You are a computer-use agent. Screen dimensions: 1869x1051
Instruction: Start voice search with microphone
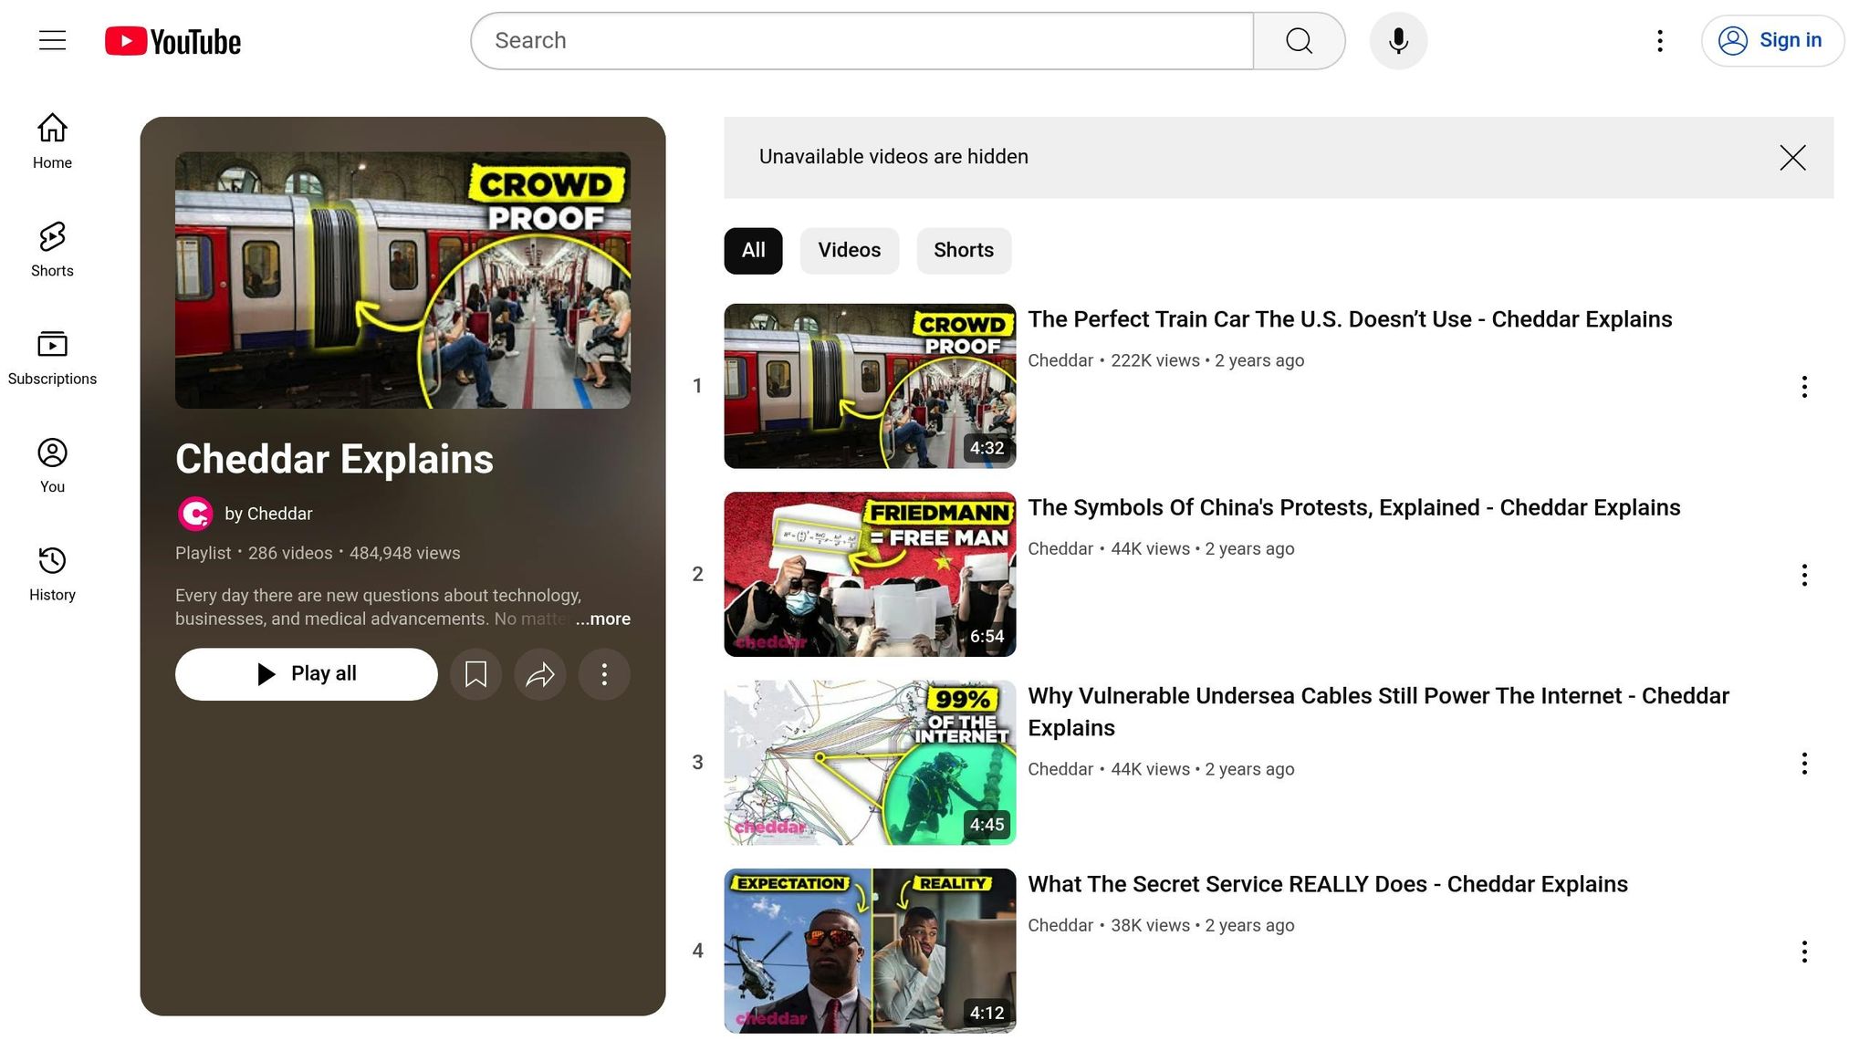pos(1398,41)
